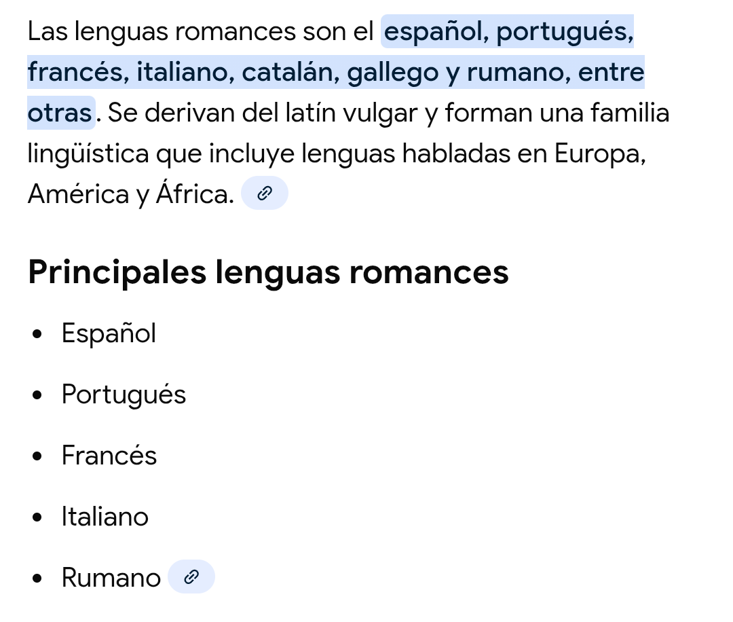This screenshot has width=733, height=622.
Task: Click the highlighted word "otras"
Action: (60, 113)
